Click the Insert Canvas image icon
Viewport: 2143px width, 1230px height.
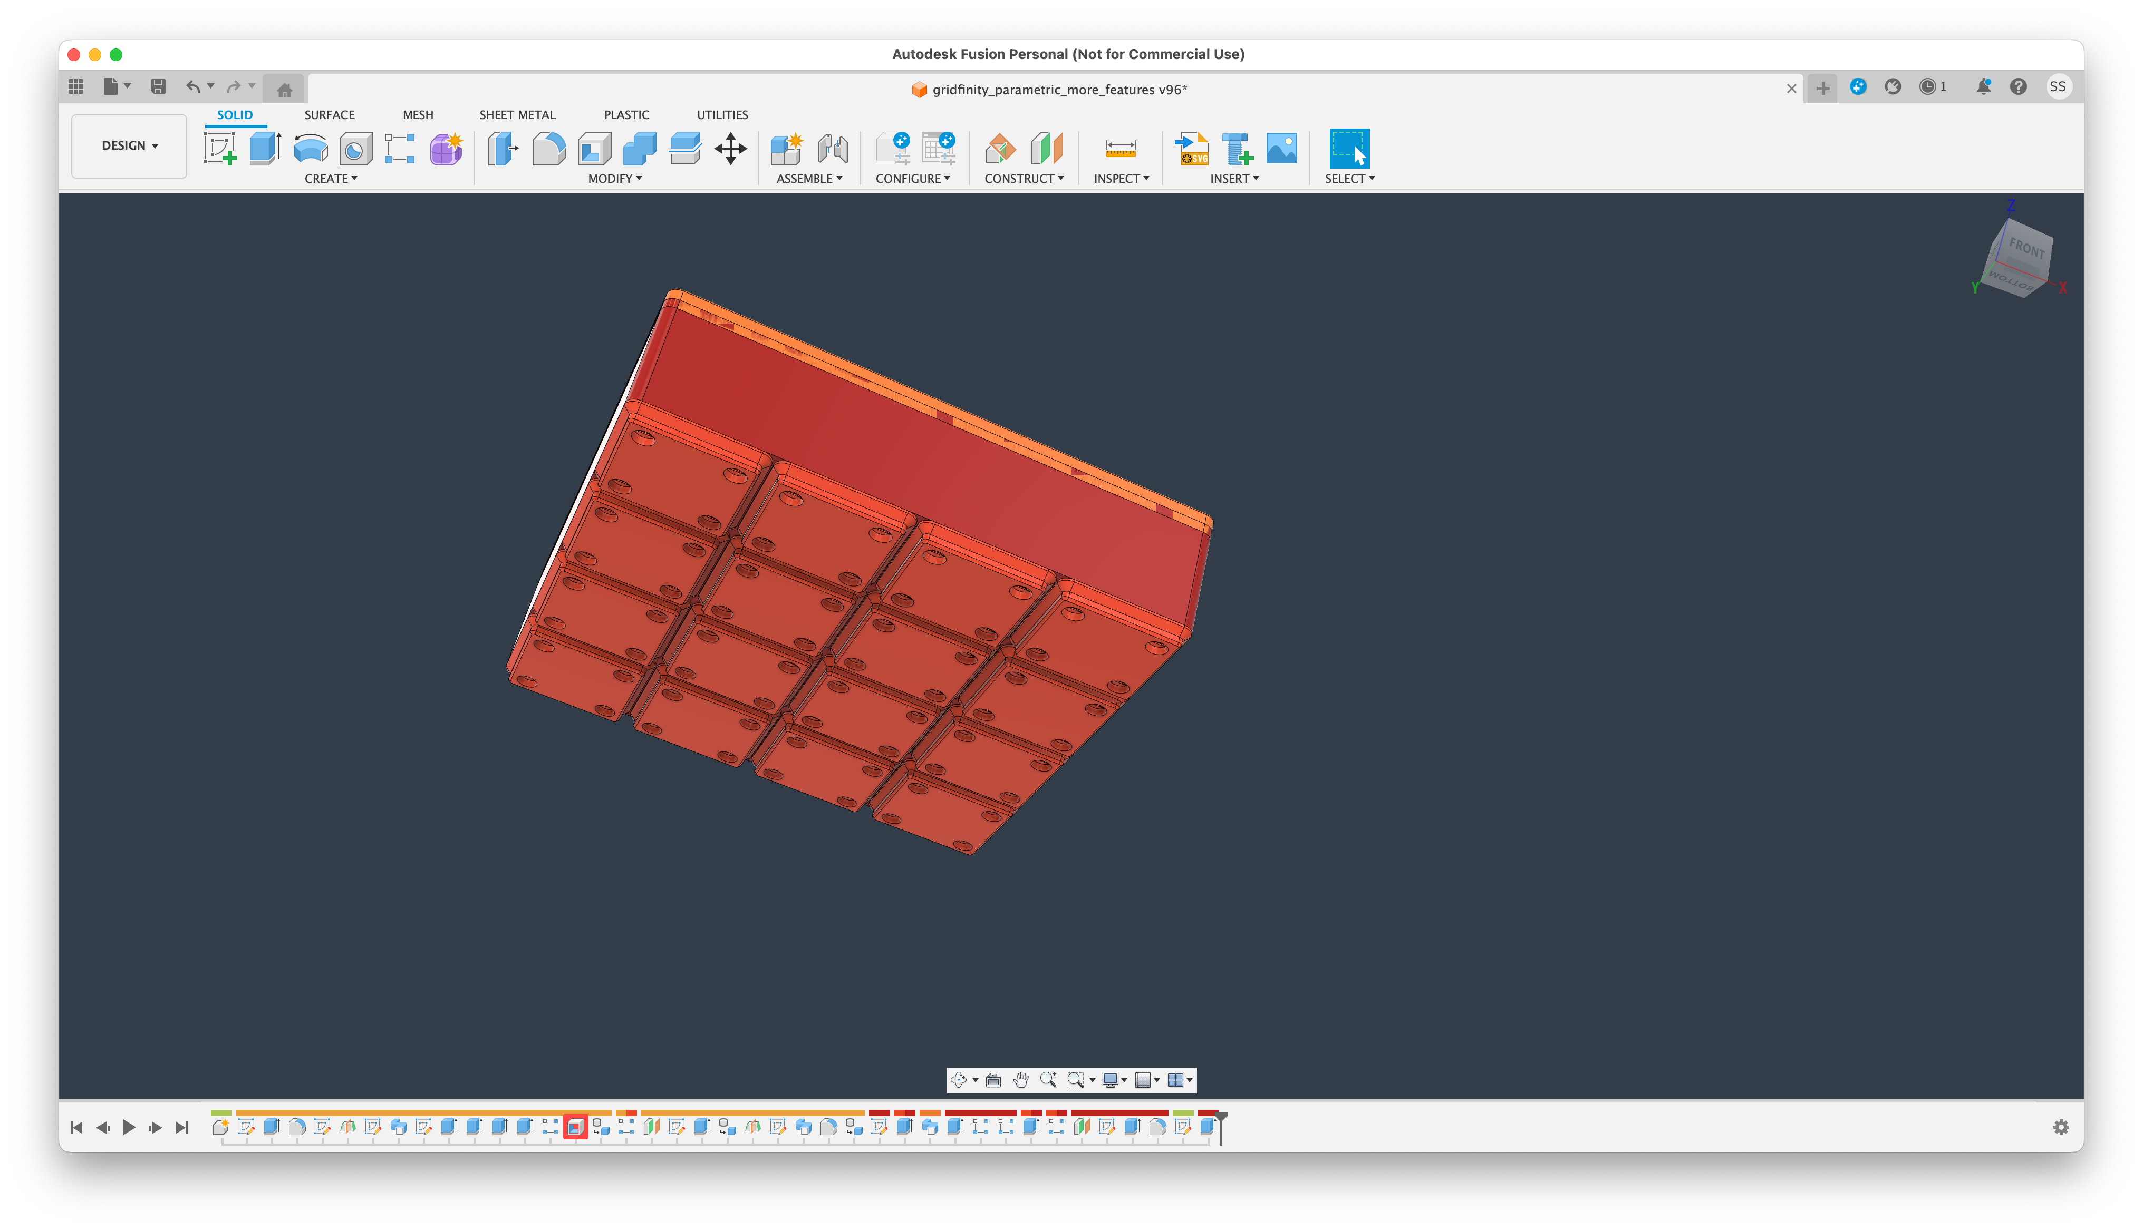(x=1282, y=149)
